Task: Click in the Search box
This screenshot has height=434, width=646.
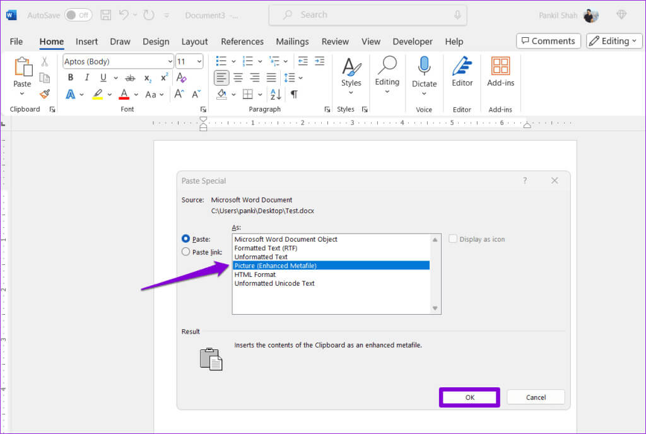Action: point(368,15)
